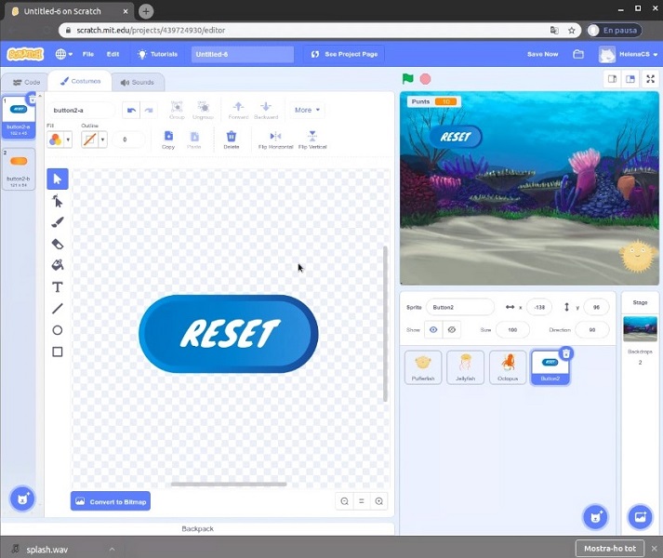
Task: Click Mostra-ho tot downloads button
Action: [610, 549]
